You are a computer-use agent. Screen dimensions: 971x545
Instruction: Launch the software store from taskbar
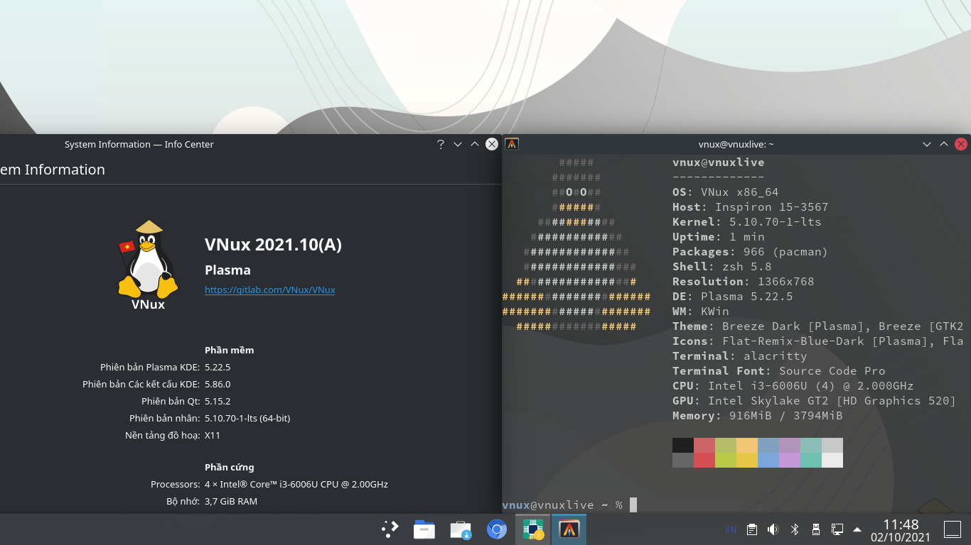(461, 529)
